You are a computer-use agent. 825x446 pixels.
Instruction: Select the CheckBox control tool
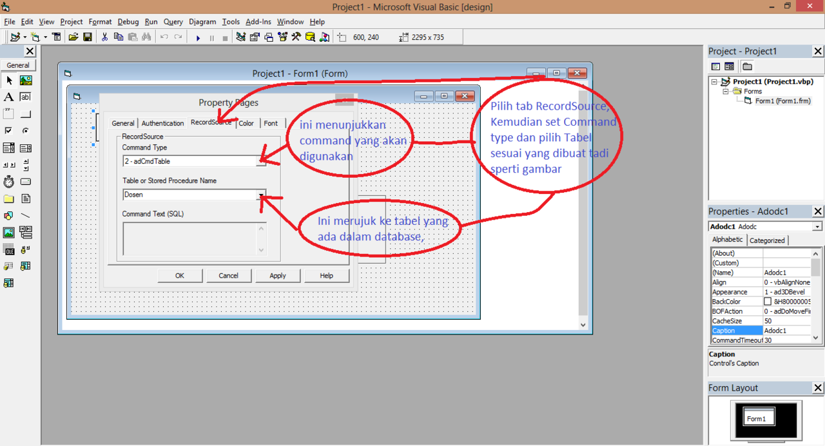coord(9,131)
